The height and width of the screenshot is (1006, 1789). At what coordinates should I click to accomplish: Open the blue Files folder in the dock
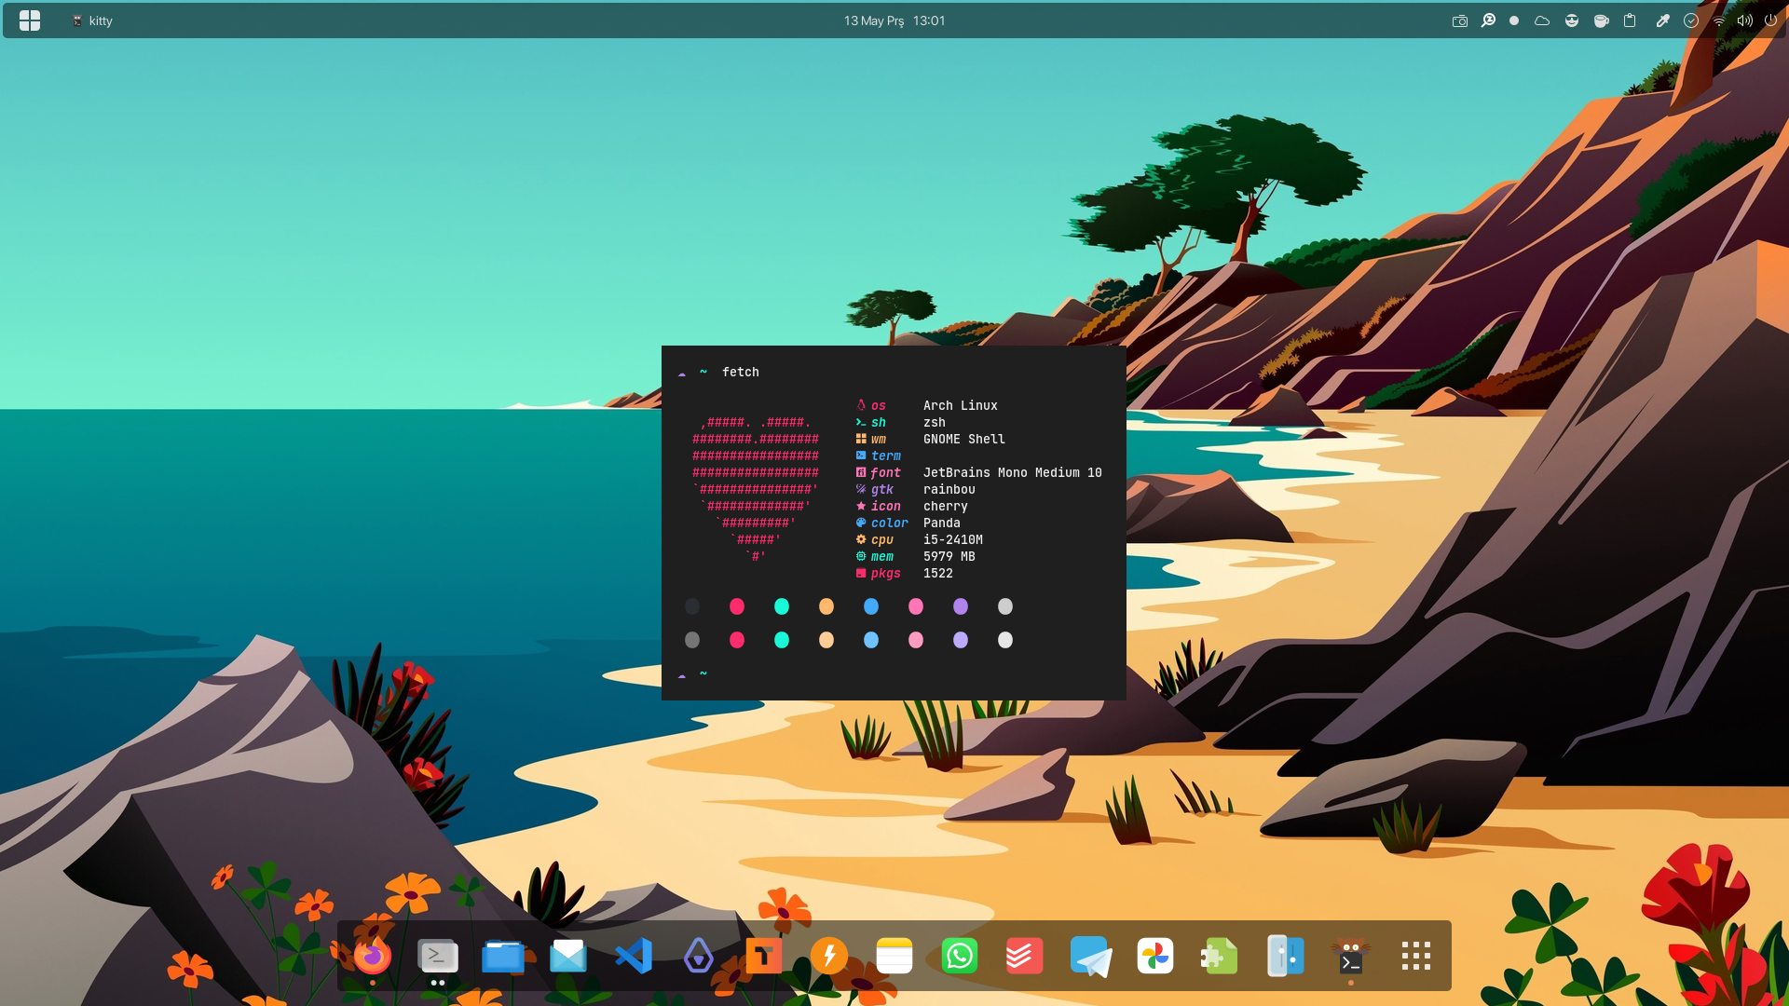point(503,956)
